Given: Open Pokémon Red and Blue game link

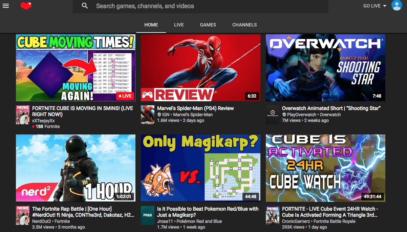Looking at the screenshot, I should [199, 221].
